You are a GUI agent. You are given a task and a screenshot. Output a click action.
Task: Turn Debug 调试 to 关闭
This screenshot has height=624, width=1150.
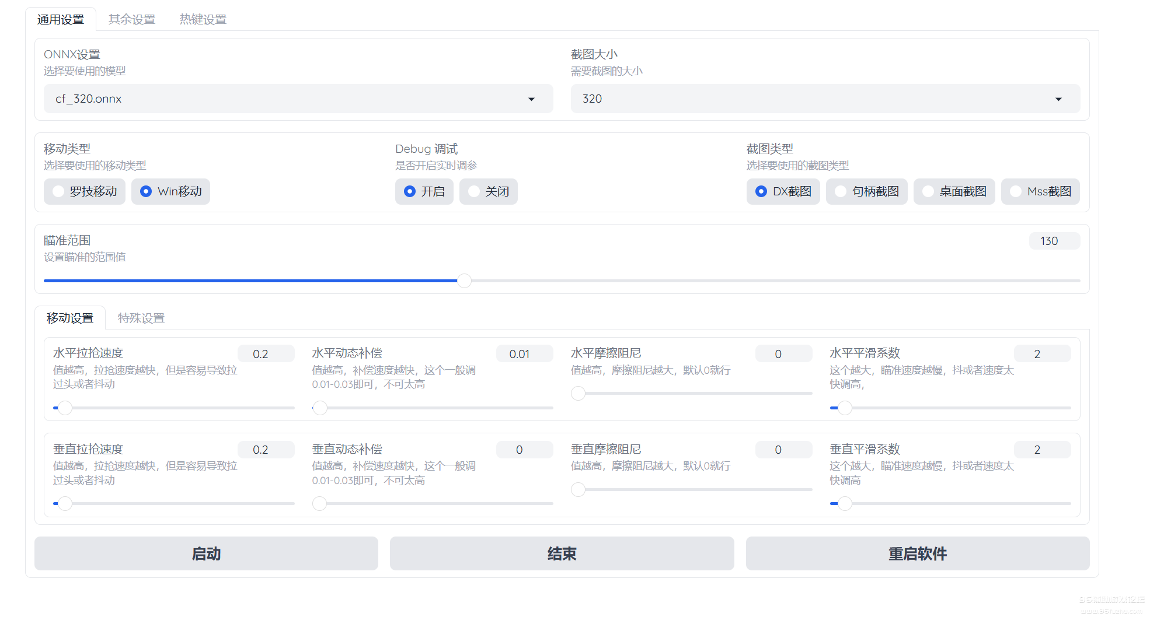[x=488, y=192]
